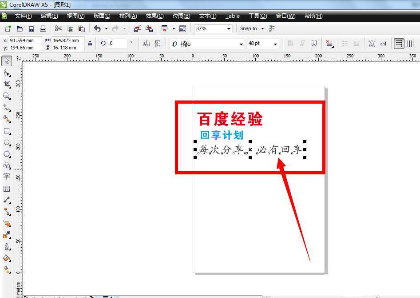The image size is (420, 298).
Task: Lock the object size aspect ratio
Action: point(89,43)
